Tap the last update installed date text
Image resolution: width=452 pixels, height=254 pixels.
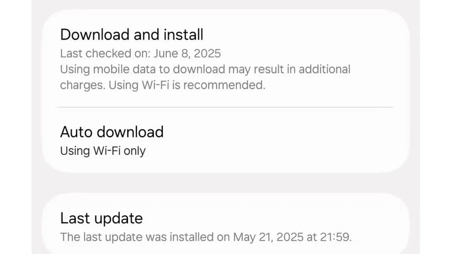[x=206, y=237]
